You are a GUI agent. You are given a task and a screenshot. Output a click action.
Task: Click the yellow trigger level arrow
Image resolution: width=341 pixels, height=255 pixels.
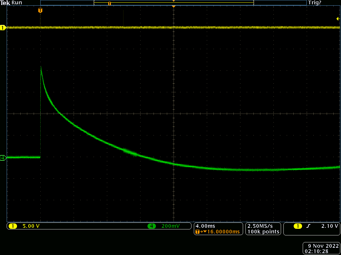(338, 19)
